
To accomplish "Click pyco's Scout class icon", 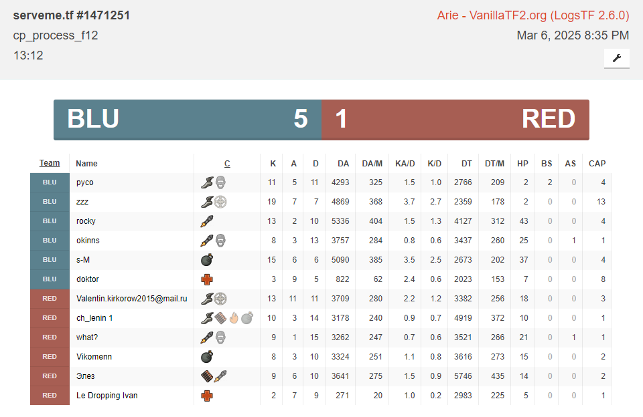I will (208, 182).
